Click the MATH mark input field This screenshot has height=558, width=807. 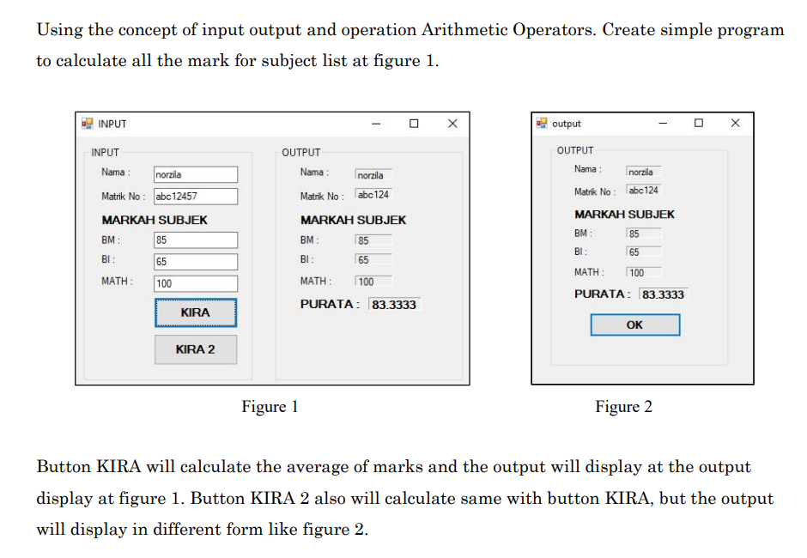tap(196, 283)
